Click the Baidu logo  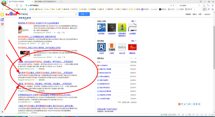click(x=11, y=14)
